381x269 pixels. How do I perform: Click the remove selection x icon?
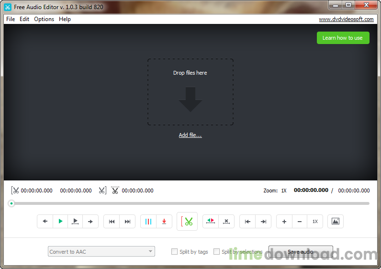tap(226, 221)
